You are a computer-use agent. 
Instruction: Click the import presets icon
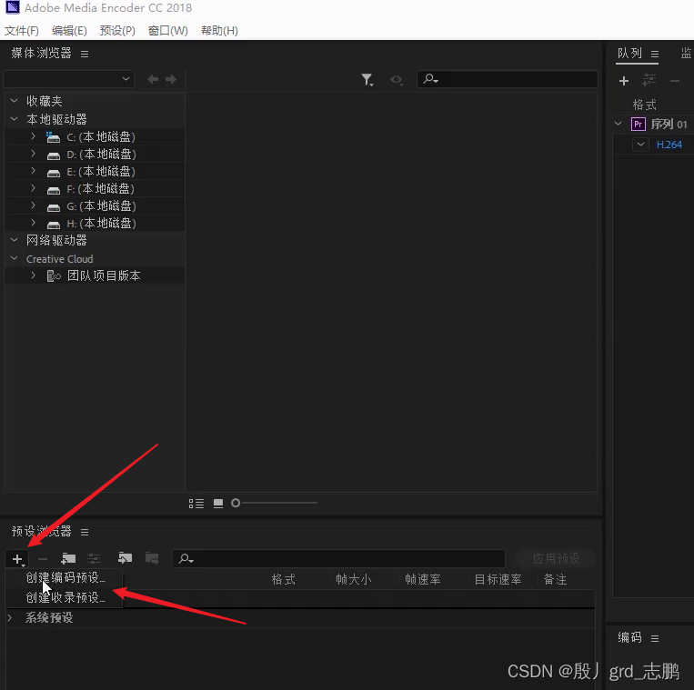(x=126, y=558)
